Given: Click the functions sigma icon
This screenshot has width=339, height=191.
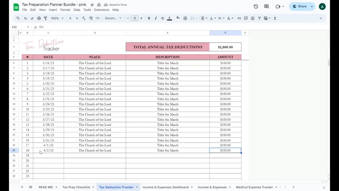Looking at the screenshot, I should point(275,18).
